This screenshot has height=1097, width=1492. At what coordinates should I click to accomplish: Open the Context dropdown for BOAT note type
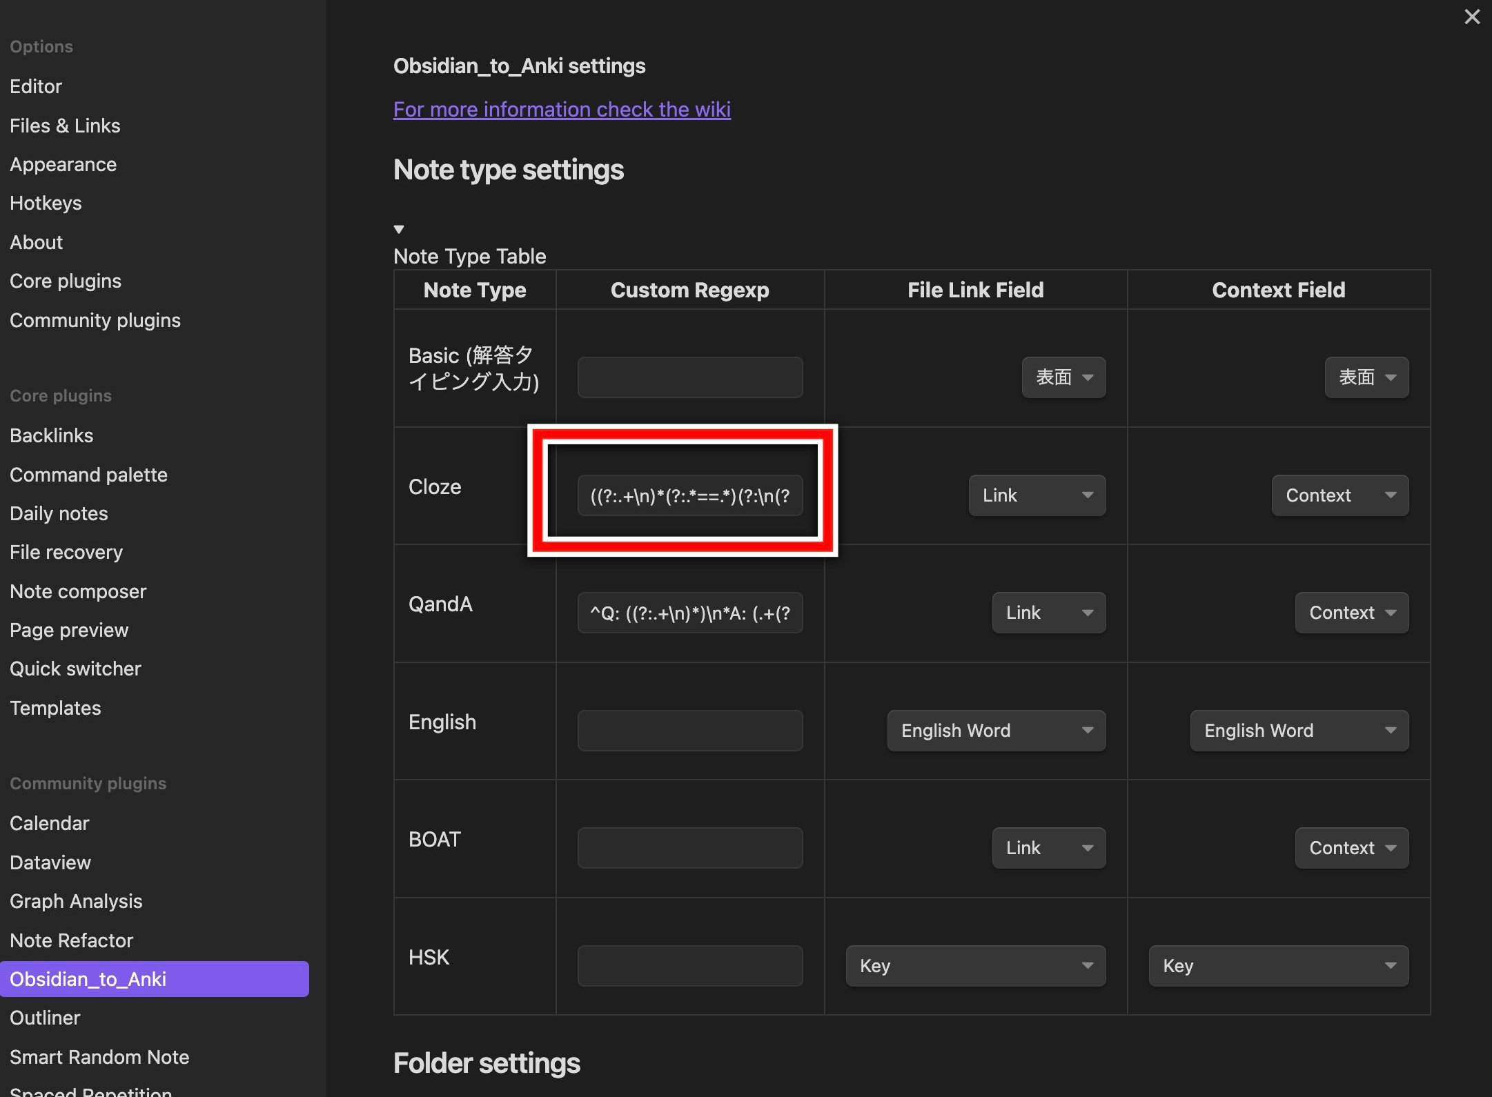point(1349,848)
